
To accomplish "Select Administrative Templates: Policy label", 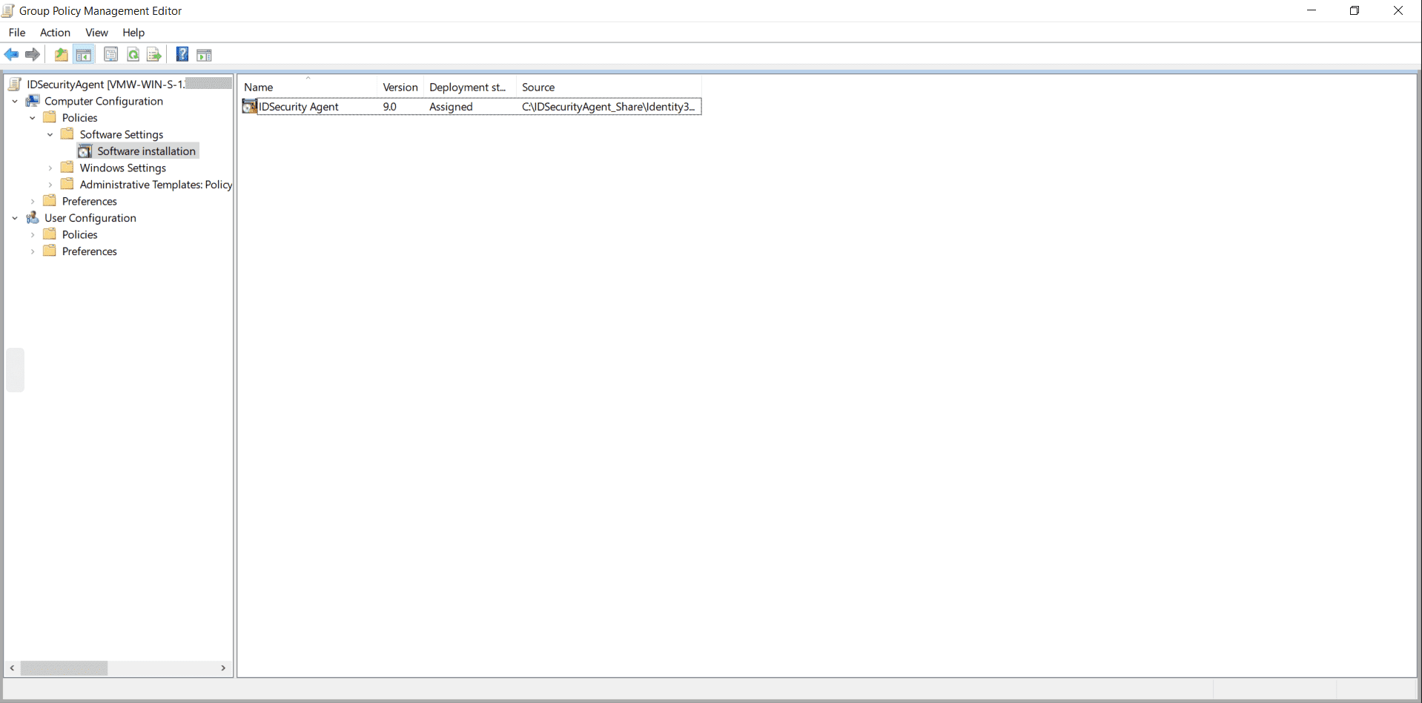I will point(156,185).
